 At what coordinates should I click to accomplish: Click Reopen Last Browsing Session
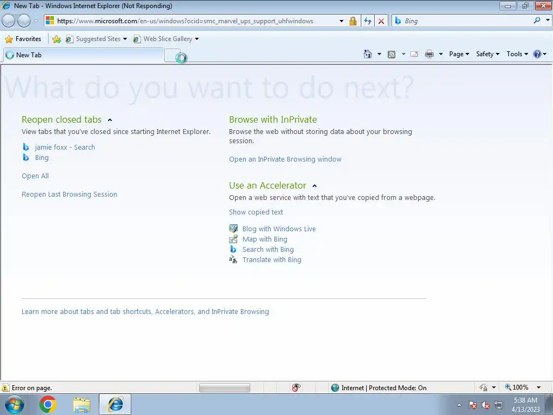pyautogui.click(x=70, y=194)
